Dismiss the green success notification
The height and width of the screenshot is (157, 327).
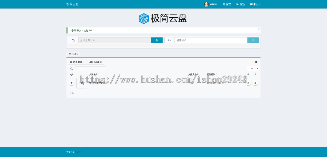(x=259, y=29)
